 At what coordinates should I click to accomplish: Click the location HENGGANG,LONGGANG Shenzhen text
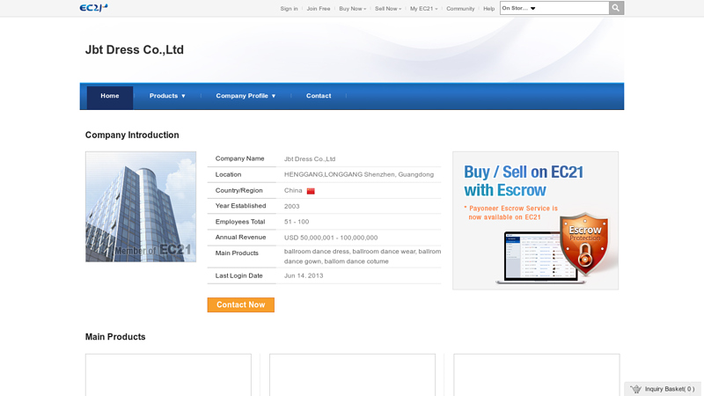tap(359, 174)
